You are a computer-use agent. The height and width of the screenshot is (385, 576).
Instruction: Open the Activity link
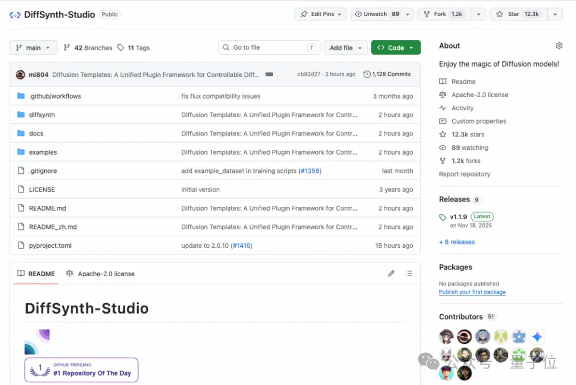462,108
